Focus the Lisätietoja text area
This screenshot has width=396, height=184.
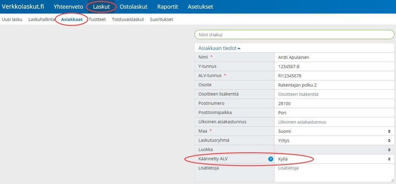tap(334, 173)
